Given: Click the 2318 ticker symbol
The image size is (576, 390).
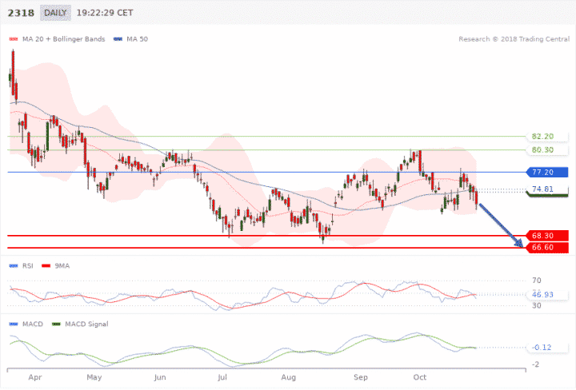Looking at the screenshot, I should pyautogui.click(x=19, y=14).
